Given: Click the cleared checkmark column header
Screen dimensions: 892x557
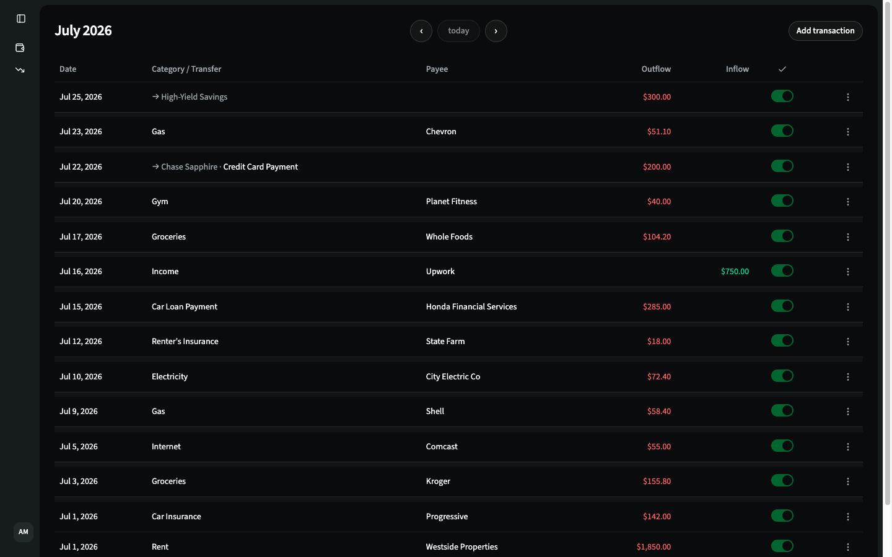Looking at the screenshot, I should click(x=782, y=69).
